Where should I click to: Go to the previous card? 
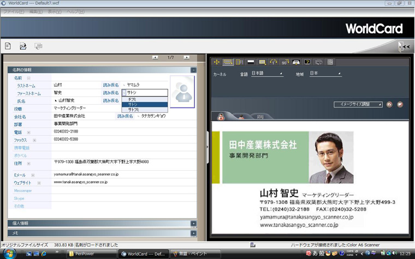155,57
